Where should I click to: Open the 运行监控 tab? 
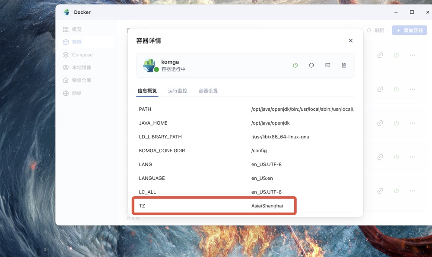pyautogui.click(x=178, y=91)
